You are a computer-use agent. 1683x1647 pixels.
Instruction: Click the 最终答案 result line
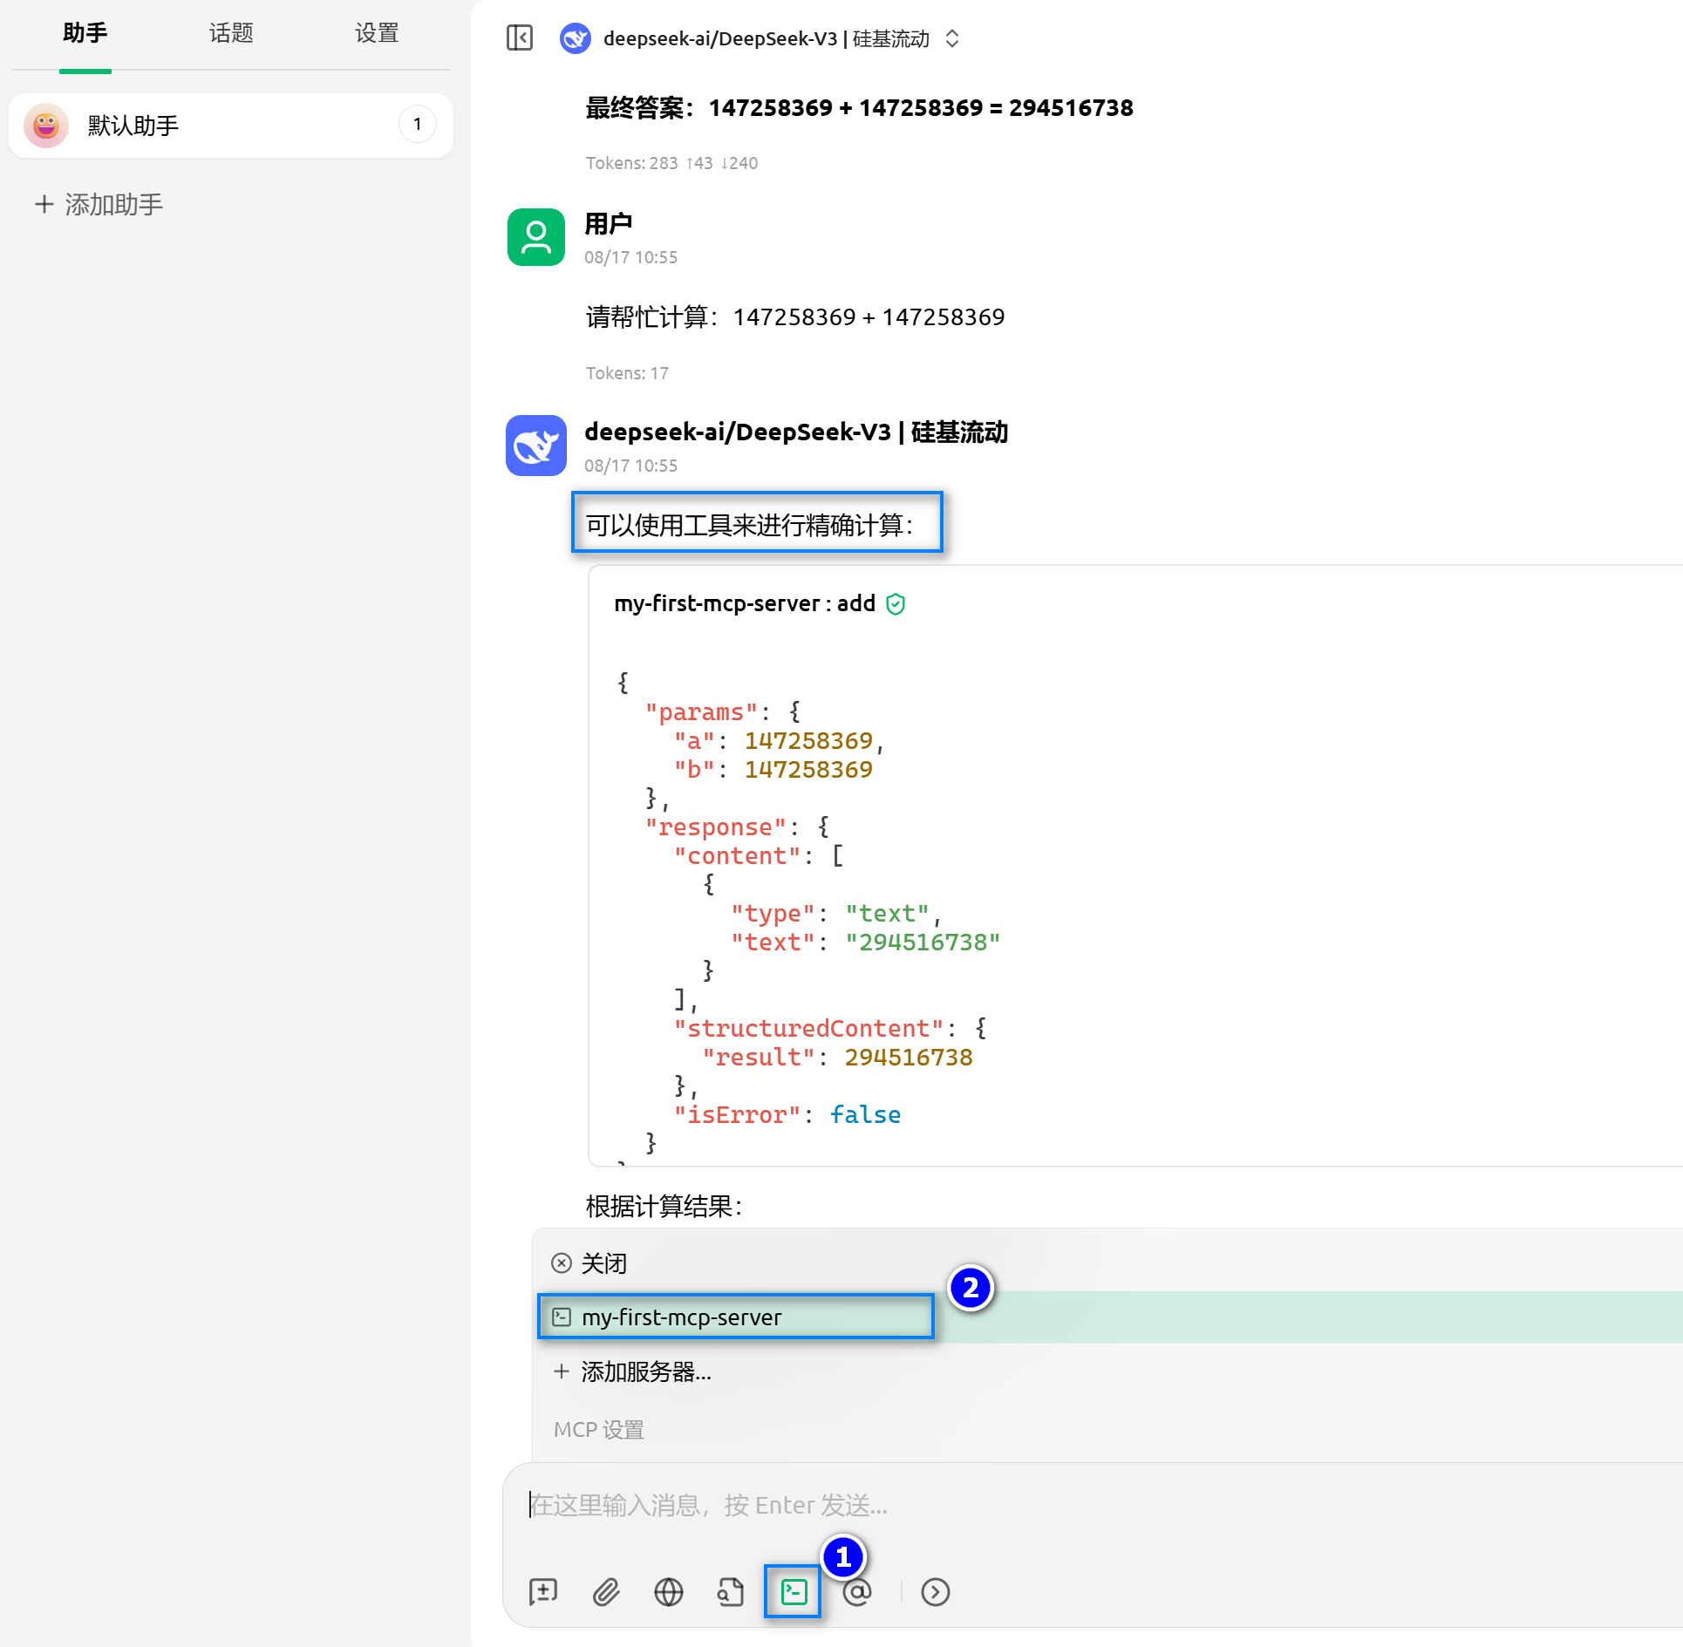(x=860, y=108)
